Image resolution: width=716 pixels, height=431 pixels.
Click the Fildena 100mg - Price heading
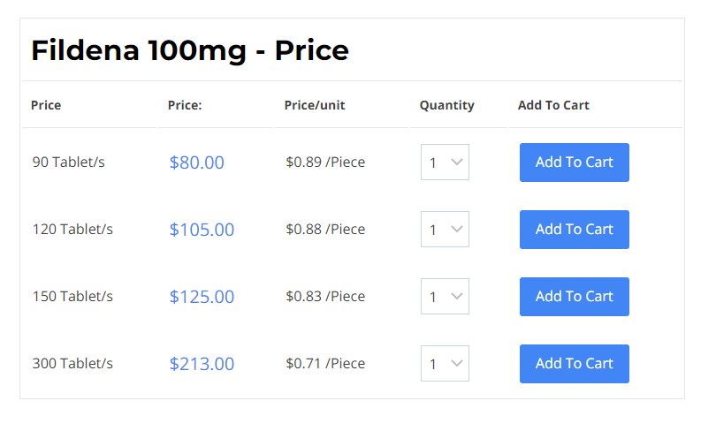[190, 50]
